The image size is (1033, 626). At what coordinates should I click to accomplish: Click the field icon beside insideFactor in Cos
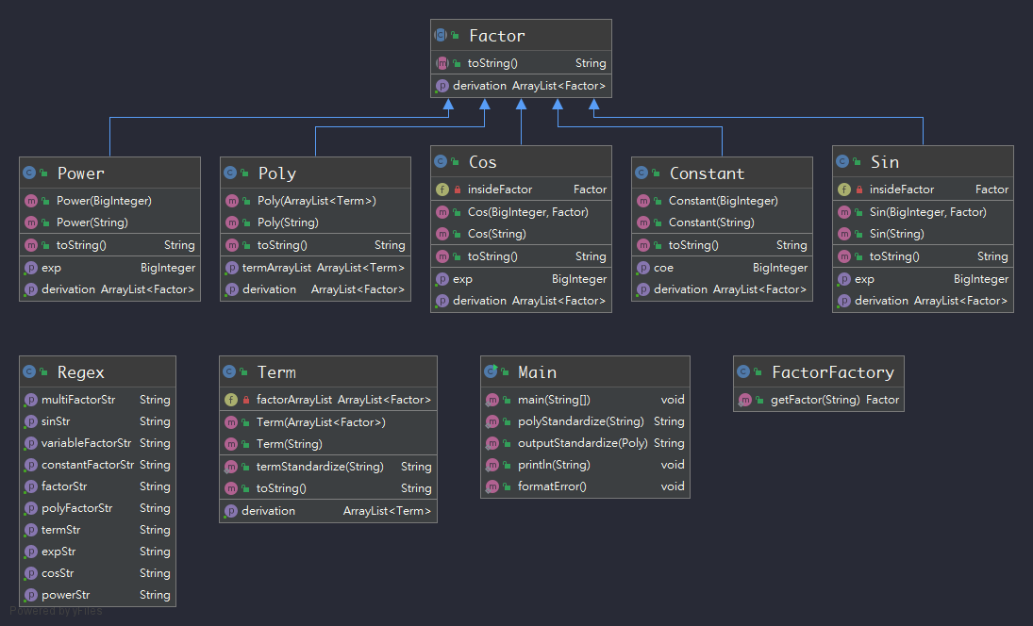(442, 189)
